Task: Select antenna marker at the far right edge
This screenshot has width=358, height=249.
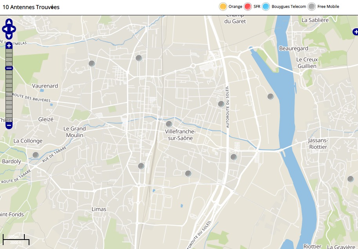Action: (x=350, y=179)
